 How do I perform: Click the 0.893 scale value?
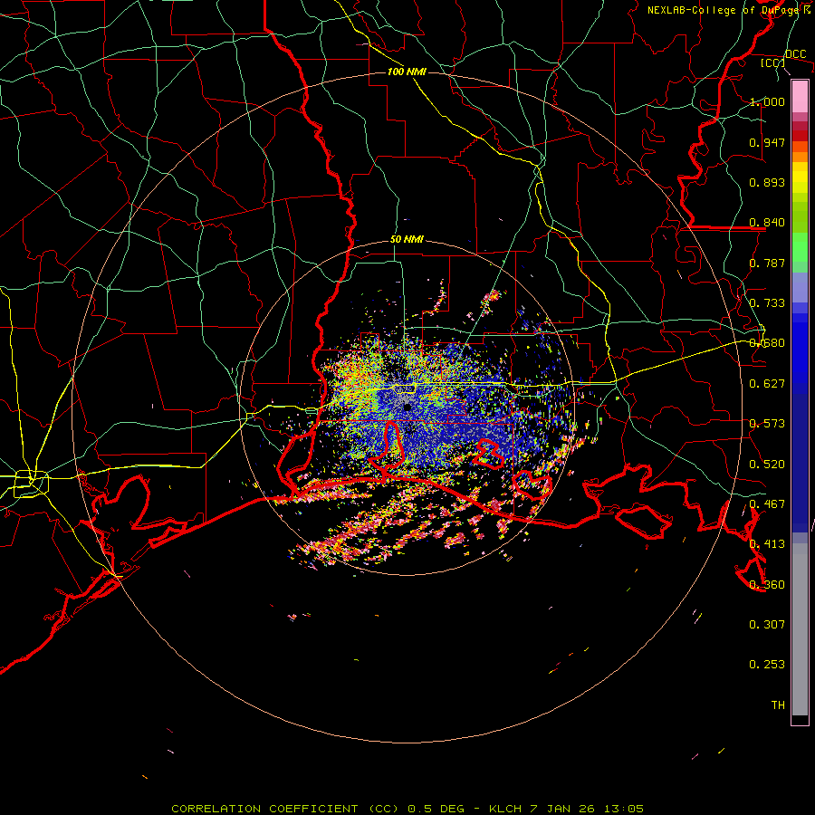(767, 182)
